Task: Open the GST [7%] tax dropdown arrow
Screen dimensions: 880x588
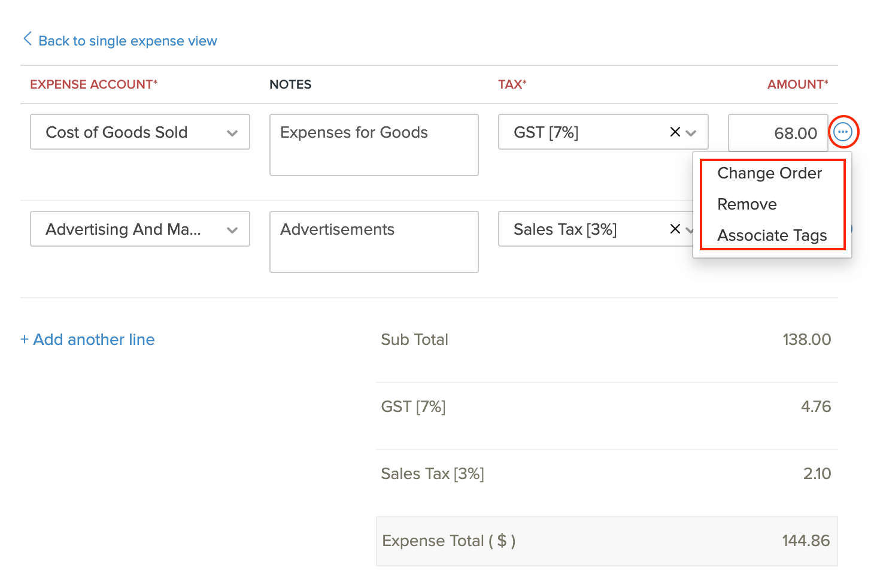Action: 691,133
